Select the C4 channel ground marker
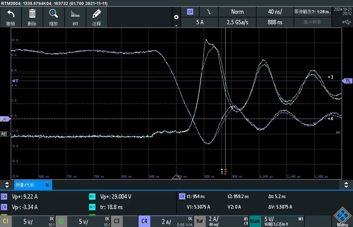This screenshot has height=227, width=353. coord(5,119)
